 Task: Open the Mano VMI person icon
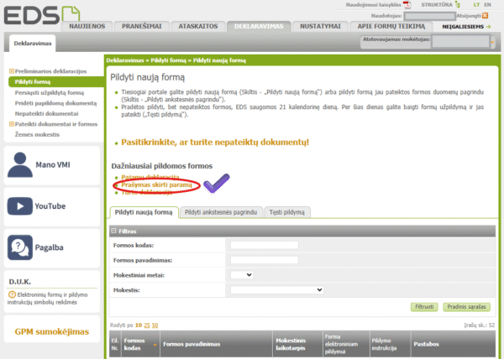tap(19, 164)
